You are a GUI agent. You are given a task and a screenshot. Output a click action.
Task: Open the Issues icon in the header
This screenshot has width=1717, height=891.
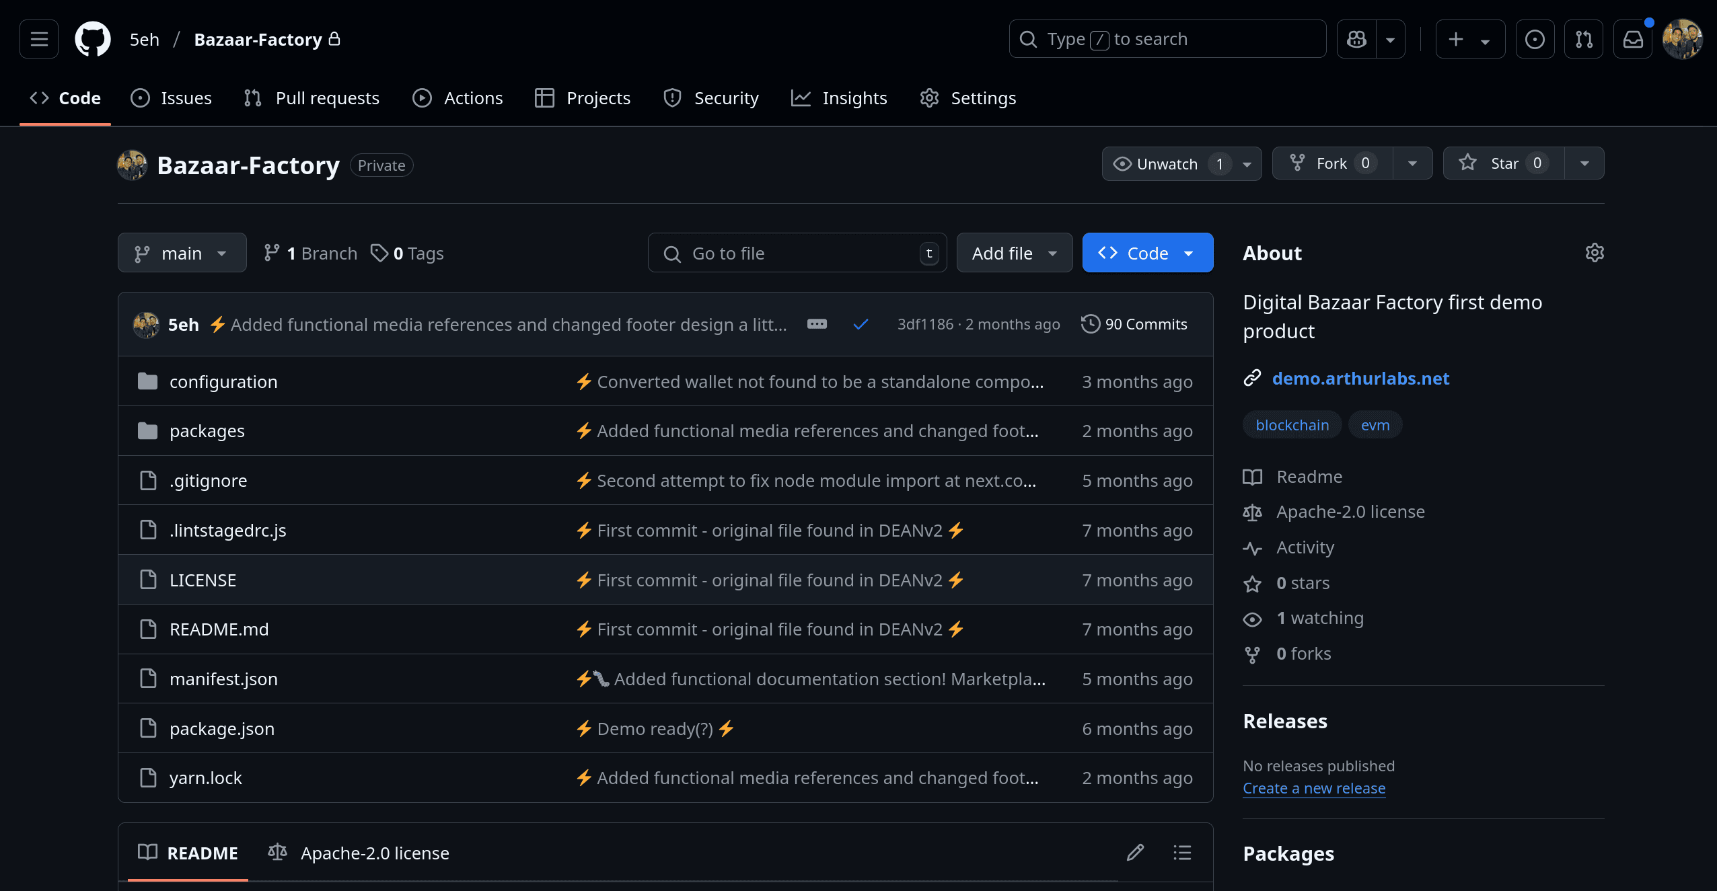click(x=1535, y=39)
